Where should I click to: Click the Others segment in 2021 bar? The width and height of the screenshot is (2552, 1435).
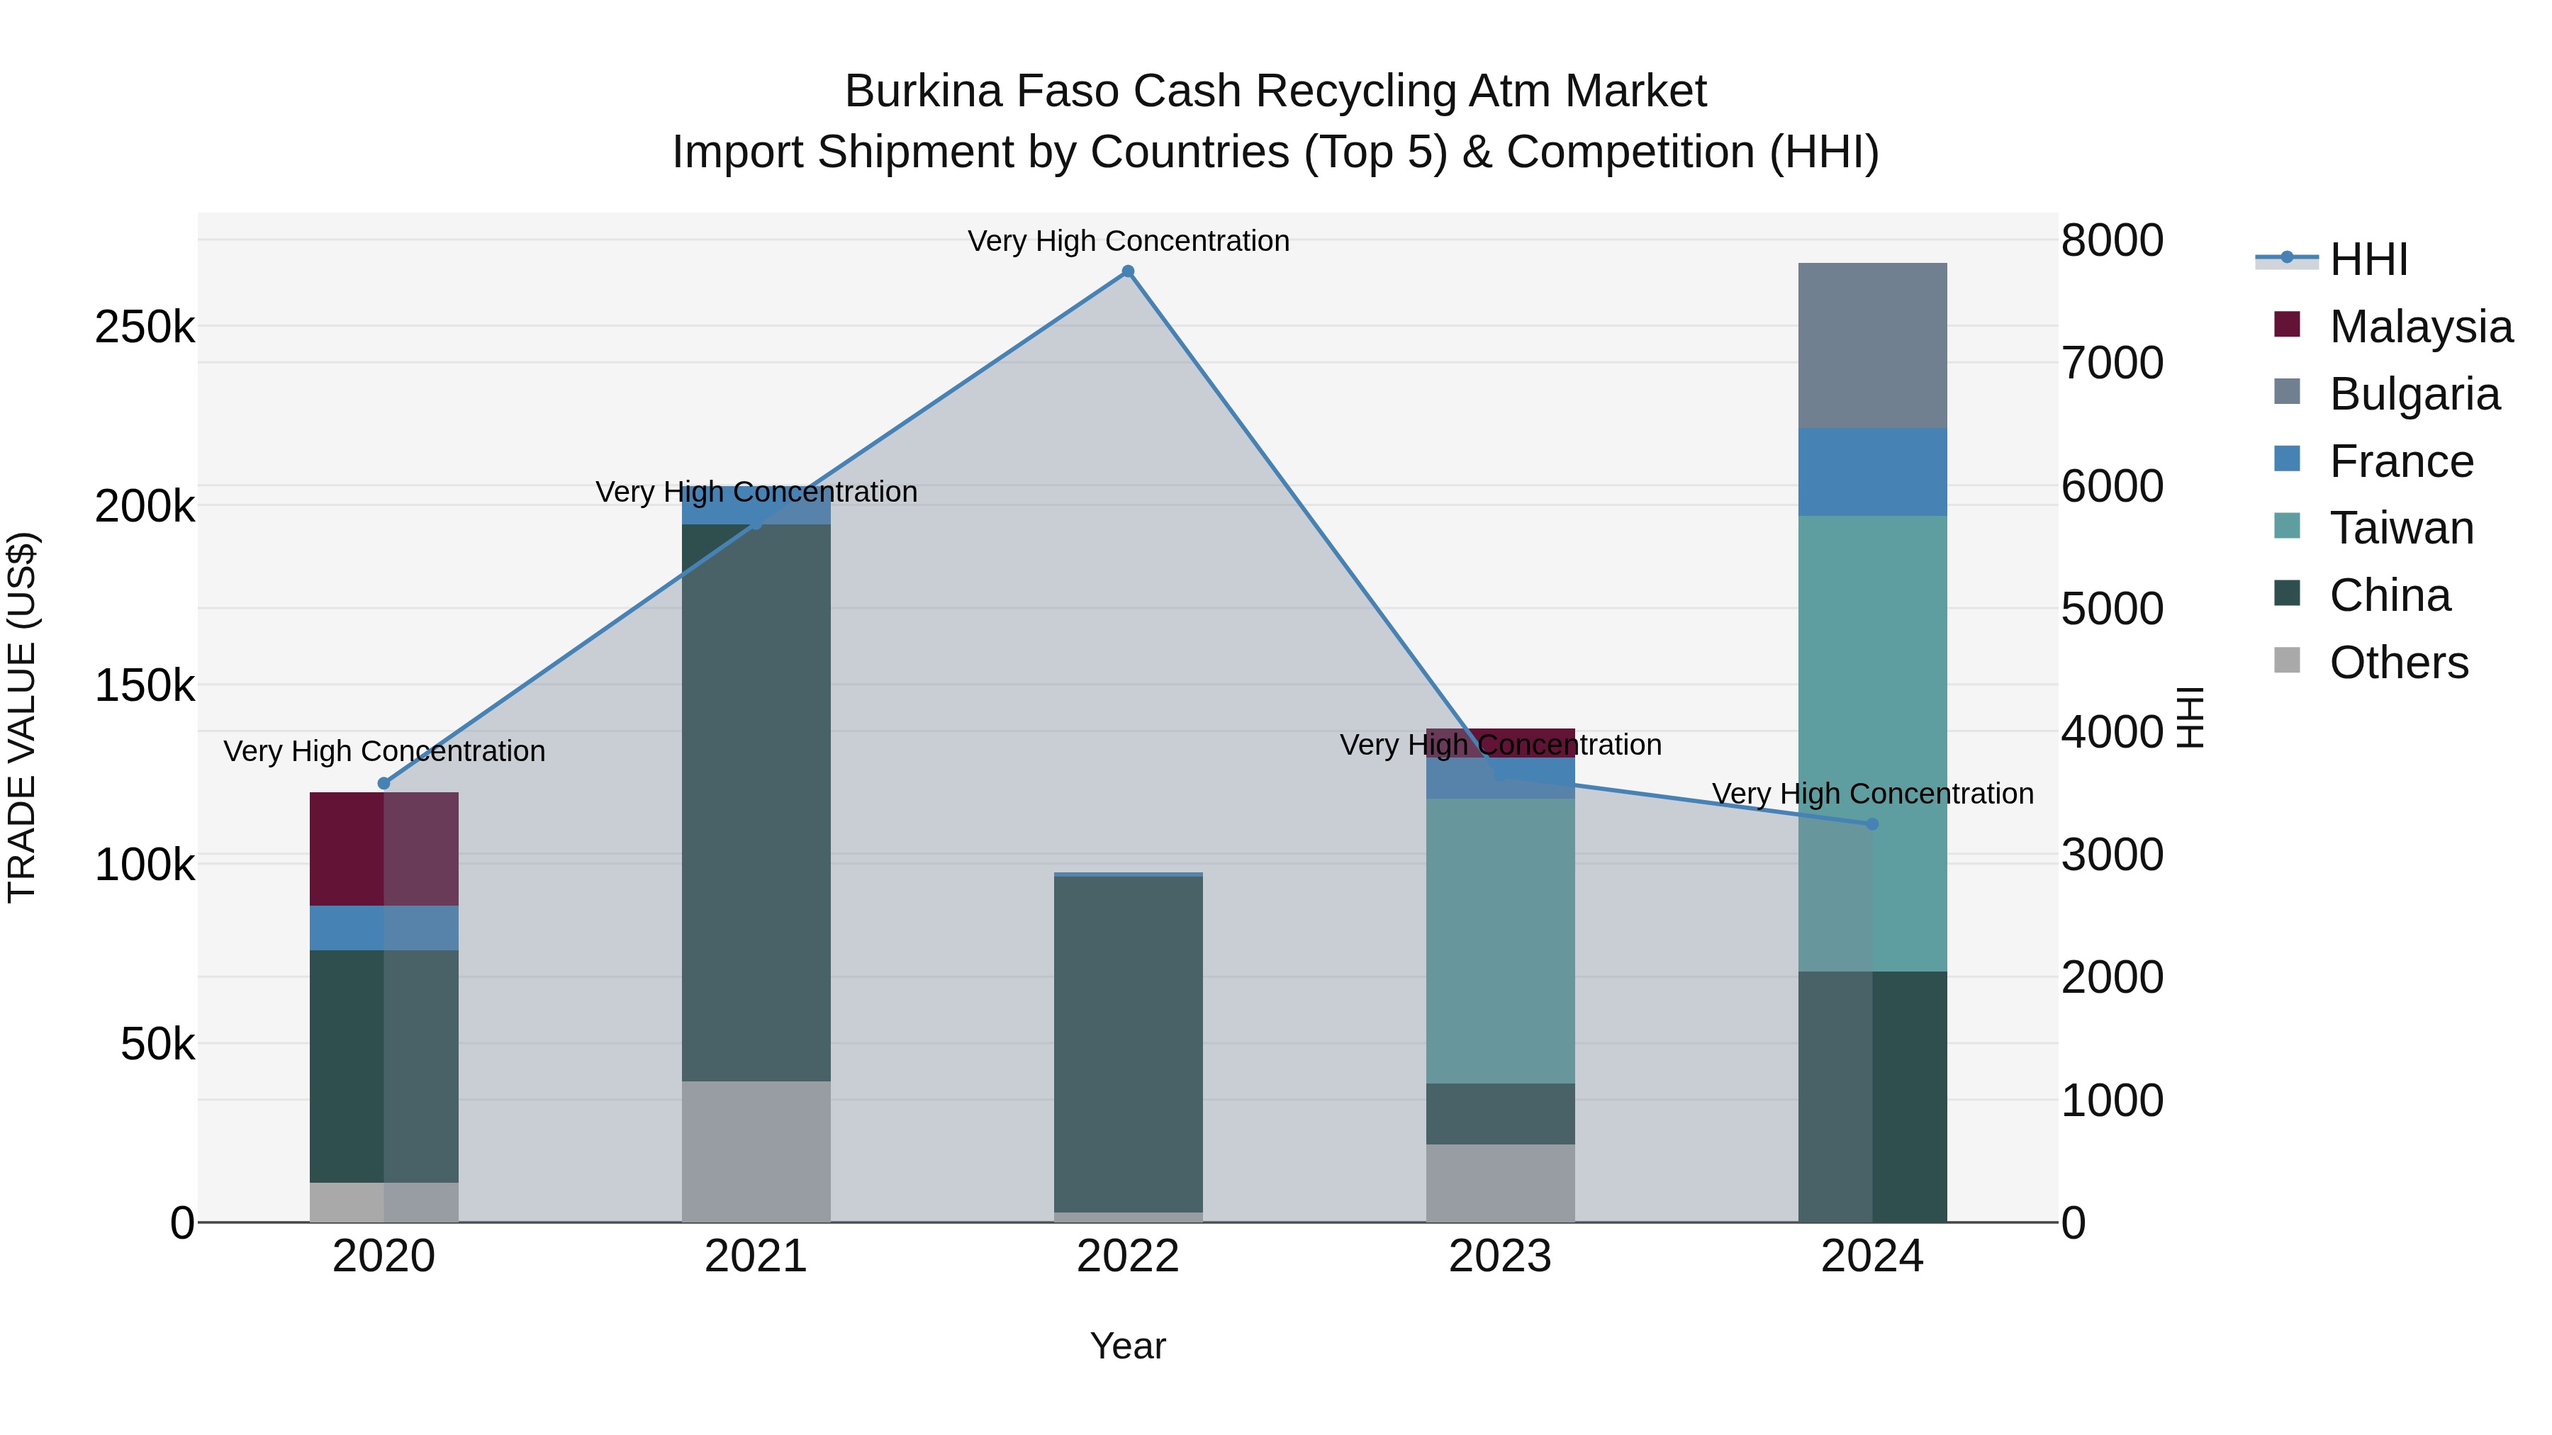[x=756, y=1152]
